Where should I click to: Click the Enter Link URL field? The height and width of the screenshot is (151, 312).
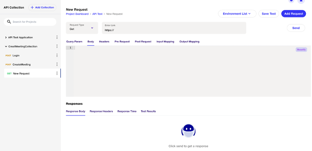pos(174,28)
